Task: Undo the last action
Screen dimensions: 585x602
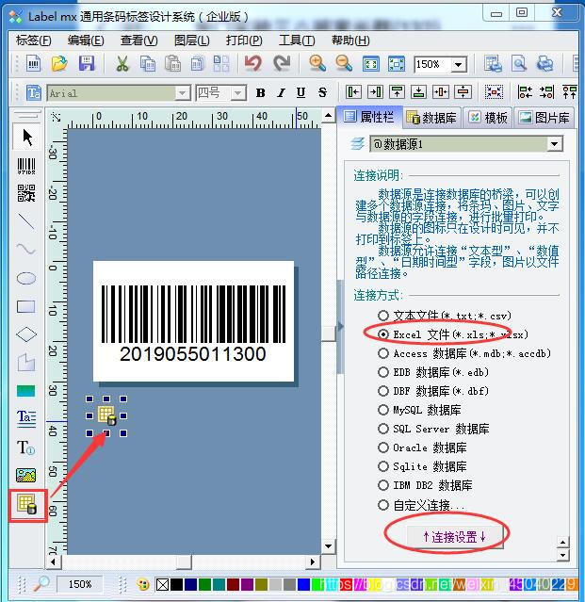Action: pos(253,64)
